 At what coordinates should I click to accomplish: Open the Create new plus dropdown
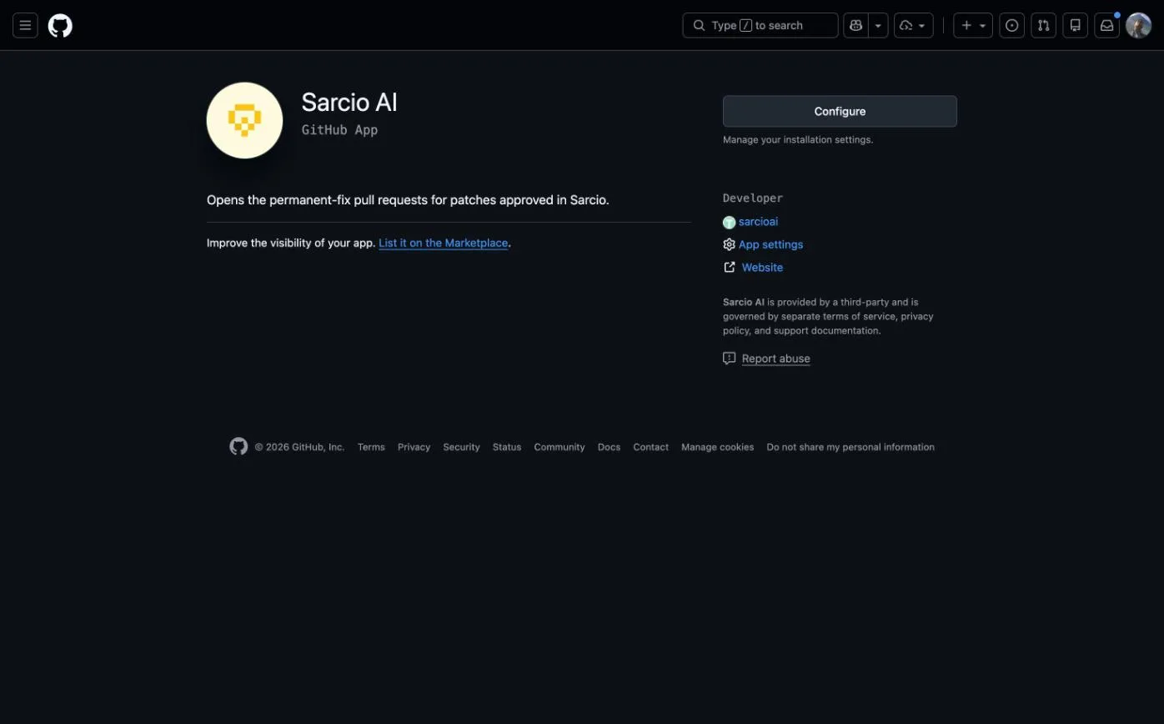[x=973, y=25]
